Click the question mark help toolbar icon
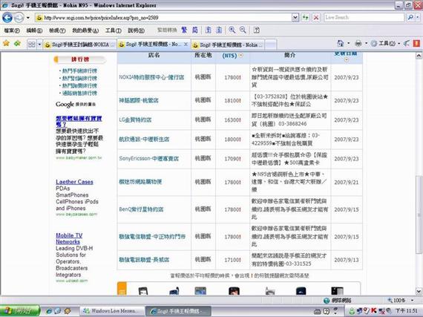The width and height of the screenshot is (423, 317). 257,30
